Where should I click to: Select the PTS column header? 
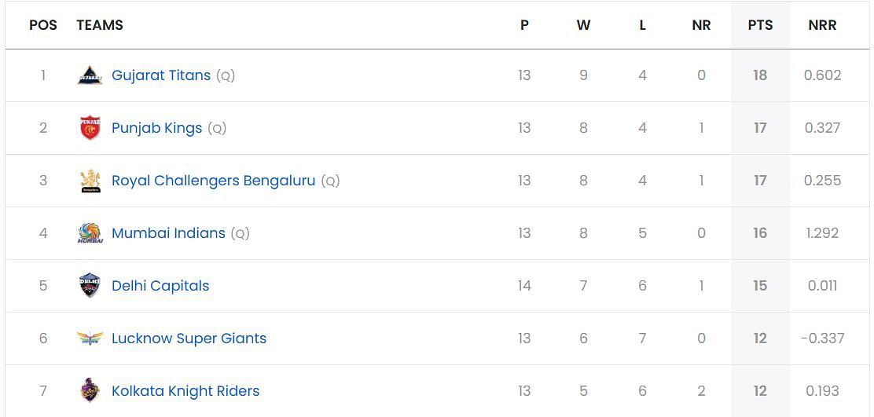pos(760,25)
